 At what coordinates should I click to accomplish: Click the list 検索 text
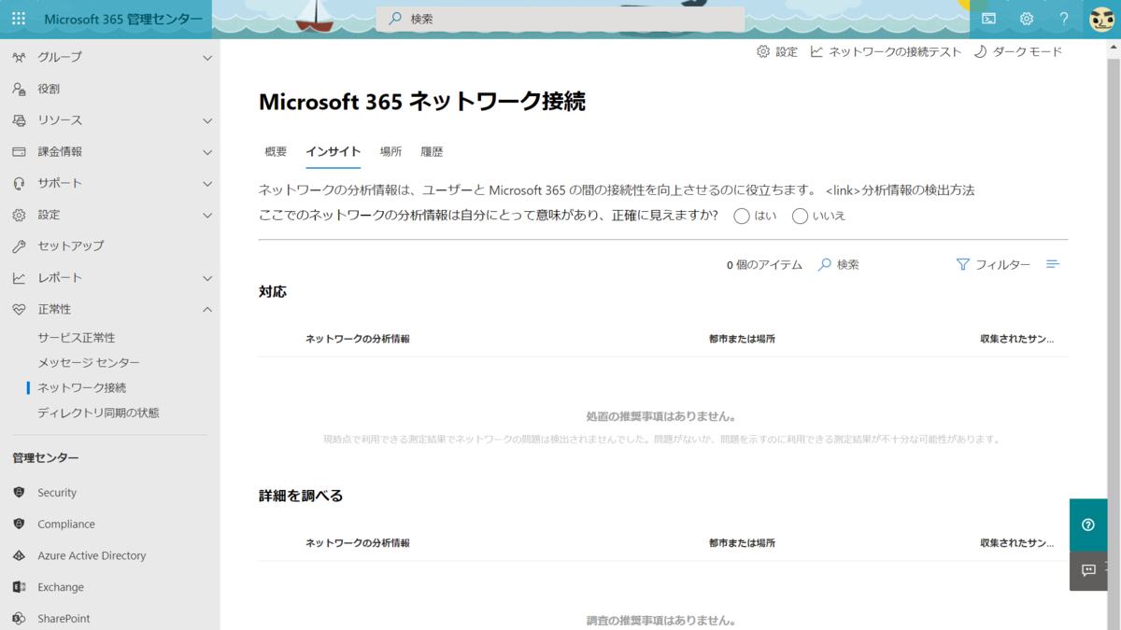pos(848,265)
